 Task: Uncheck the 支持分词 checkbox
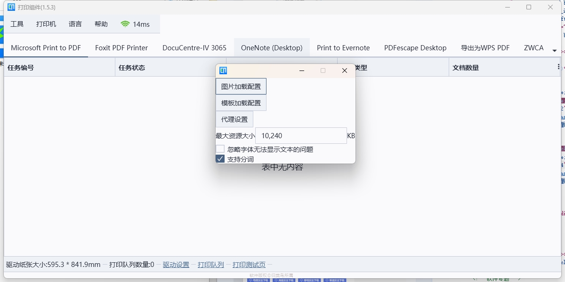coord(220,159)
